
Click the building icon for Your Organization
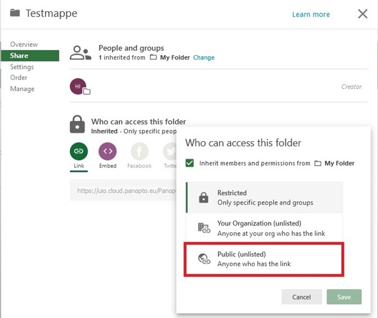pos(204,228)
